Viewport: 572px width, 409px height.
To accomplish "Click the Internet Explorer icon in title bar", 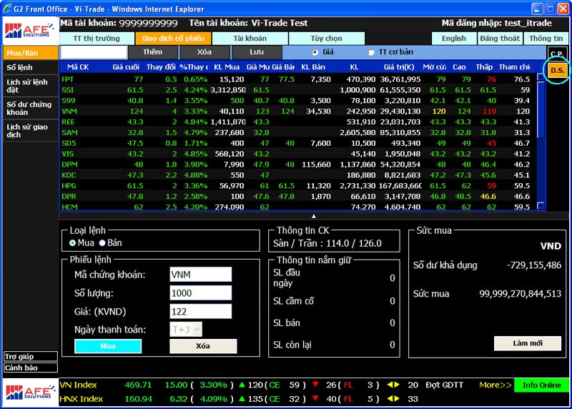I will pos(7,9).
